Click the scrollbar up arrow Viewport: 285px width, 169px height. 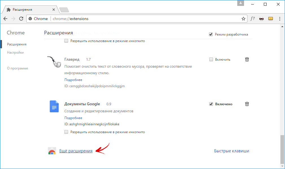click(x=282, y=27)
